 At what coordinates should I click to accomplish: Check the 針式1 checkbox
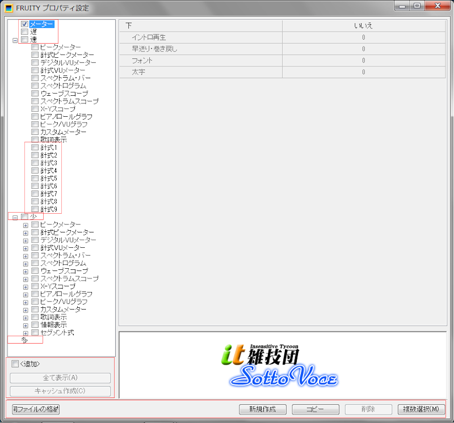[35, 147]
